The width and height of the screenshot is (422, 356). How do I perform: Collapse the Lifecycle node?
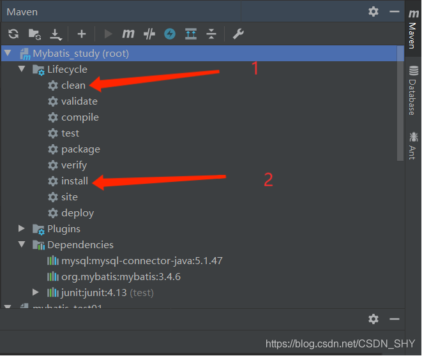tap(22, 69)
